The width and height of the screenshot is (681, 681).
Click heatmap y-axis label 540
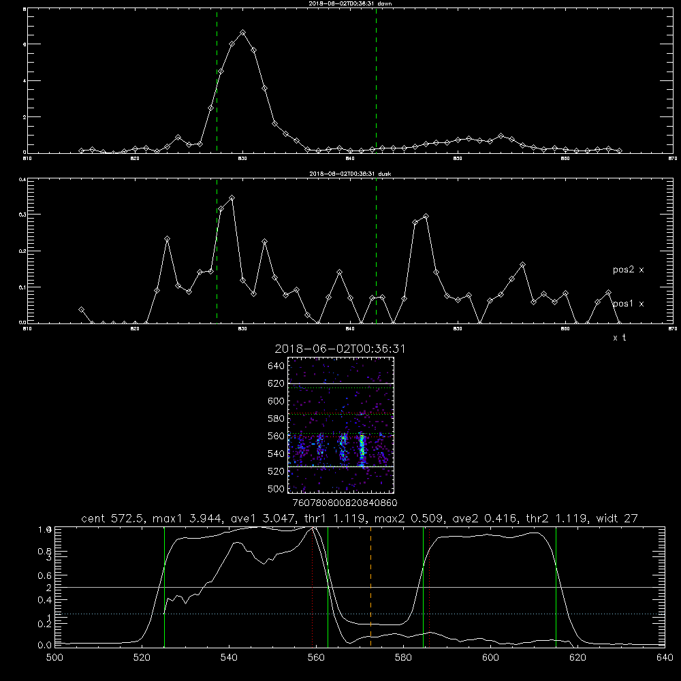coord(276,454)
